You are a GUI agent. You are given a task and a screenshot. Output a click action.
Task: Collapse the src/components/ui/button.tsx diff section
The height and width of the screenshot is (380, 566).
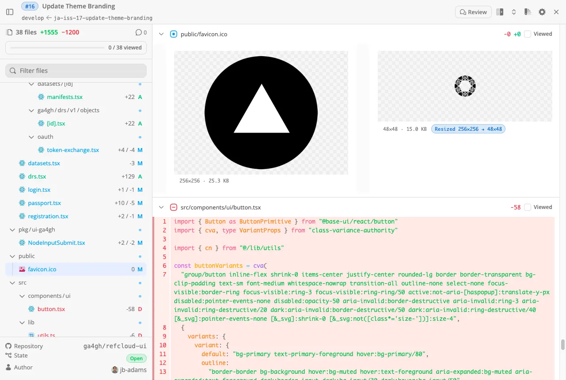[161, 207]
